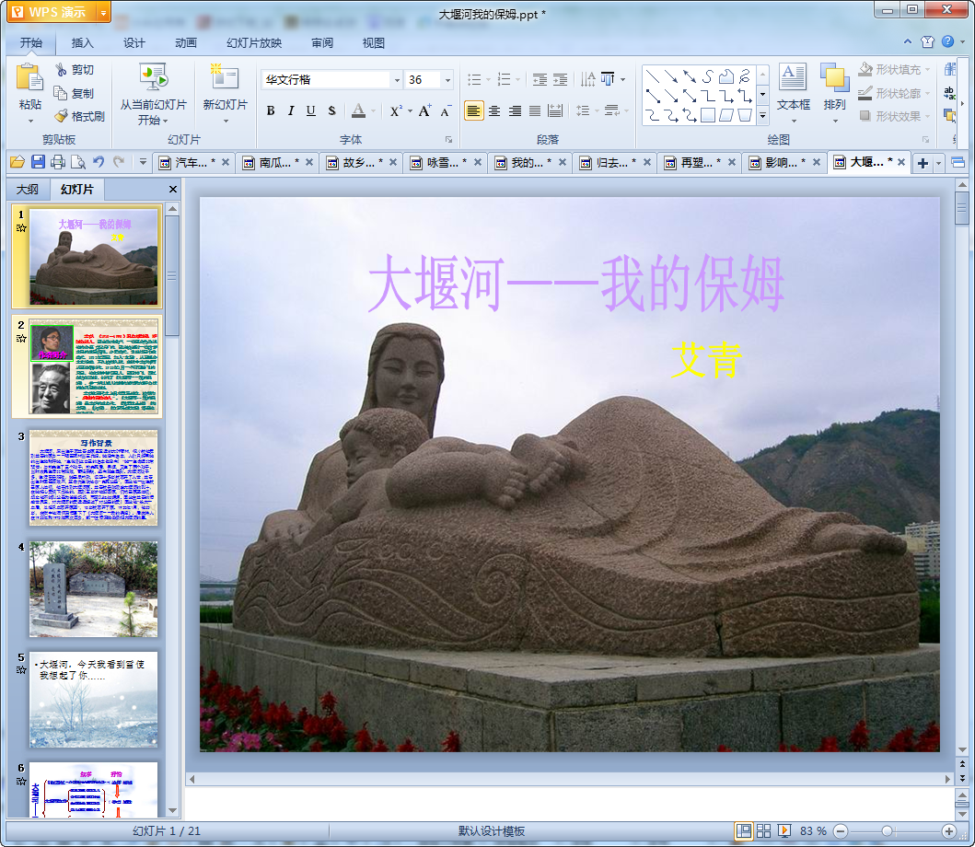Click the Print Preview icon
The image size is (975, 847).
click(77, 162)
